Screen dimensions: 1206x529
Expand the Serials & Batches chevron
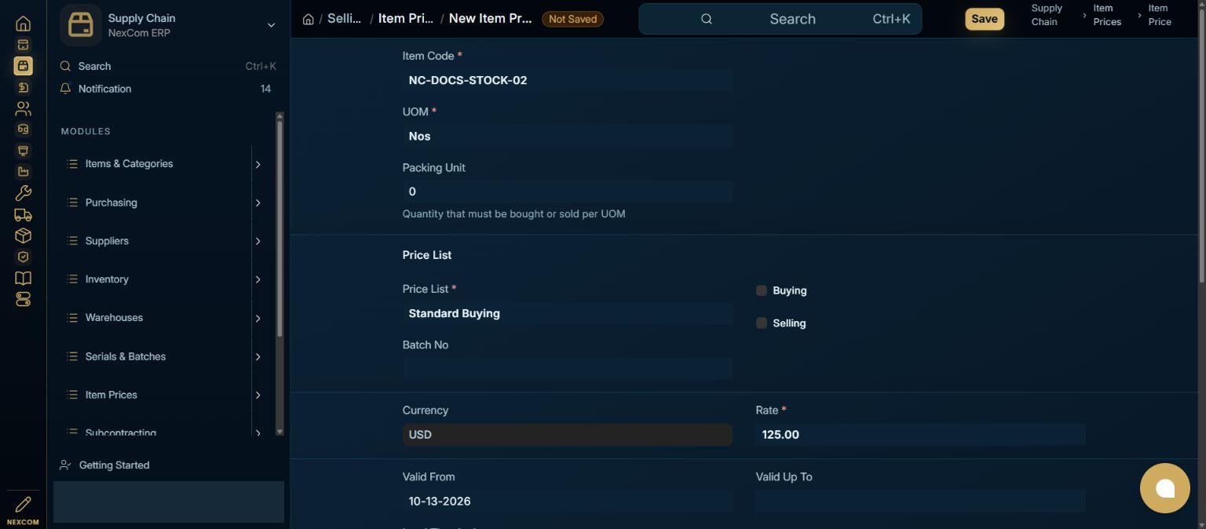[x=258, y=356]
